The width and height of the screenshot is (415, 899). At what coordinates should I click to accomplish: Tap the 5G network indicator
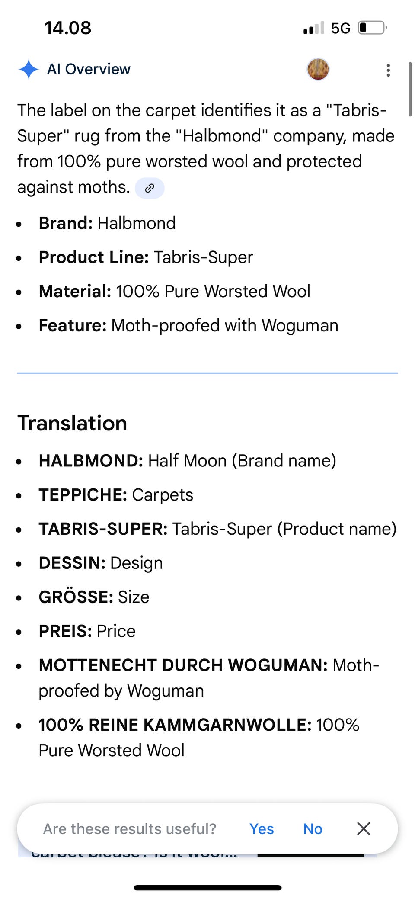[341, 29]
